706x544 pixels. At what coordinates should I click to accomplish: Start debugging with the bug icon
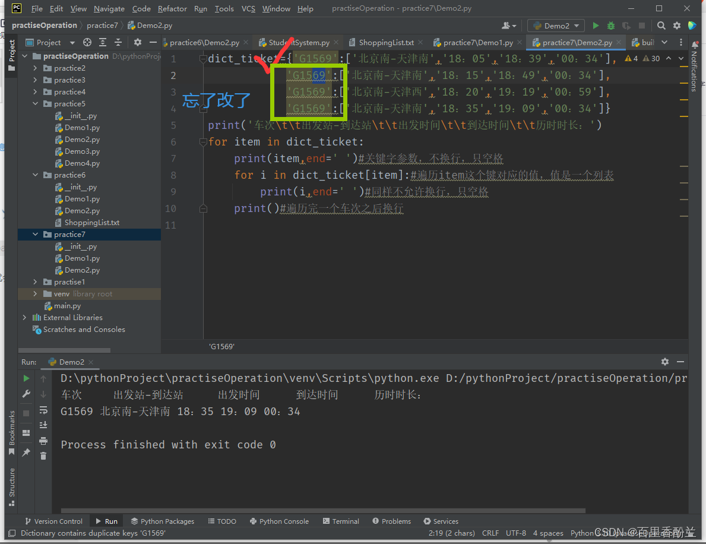(x=611, y=26)
